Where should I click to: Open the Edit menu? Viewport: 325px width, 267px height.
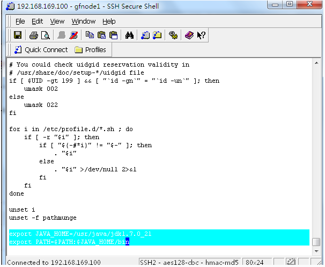pos(37,21)
